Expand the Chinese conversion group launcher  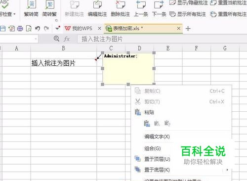pos(56,20)
